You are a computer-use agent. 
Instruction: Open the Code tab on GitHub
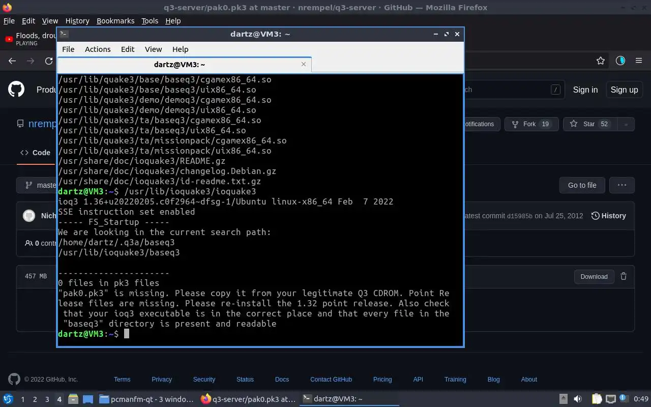35,153
